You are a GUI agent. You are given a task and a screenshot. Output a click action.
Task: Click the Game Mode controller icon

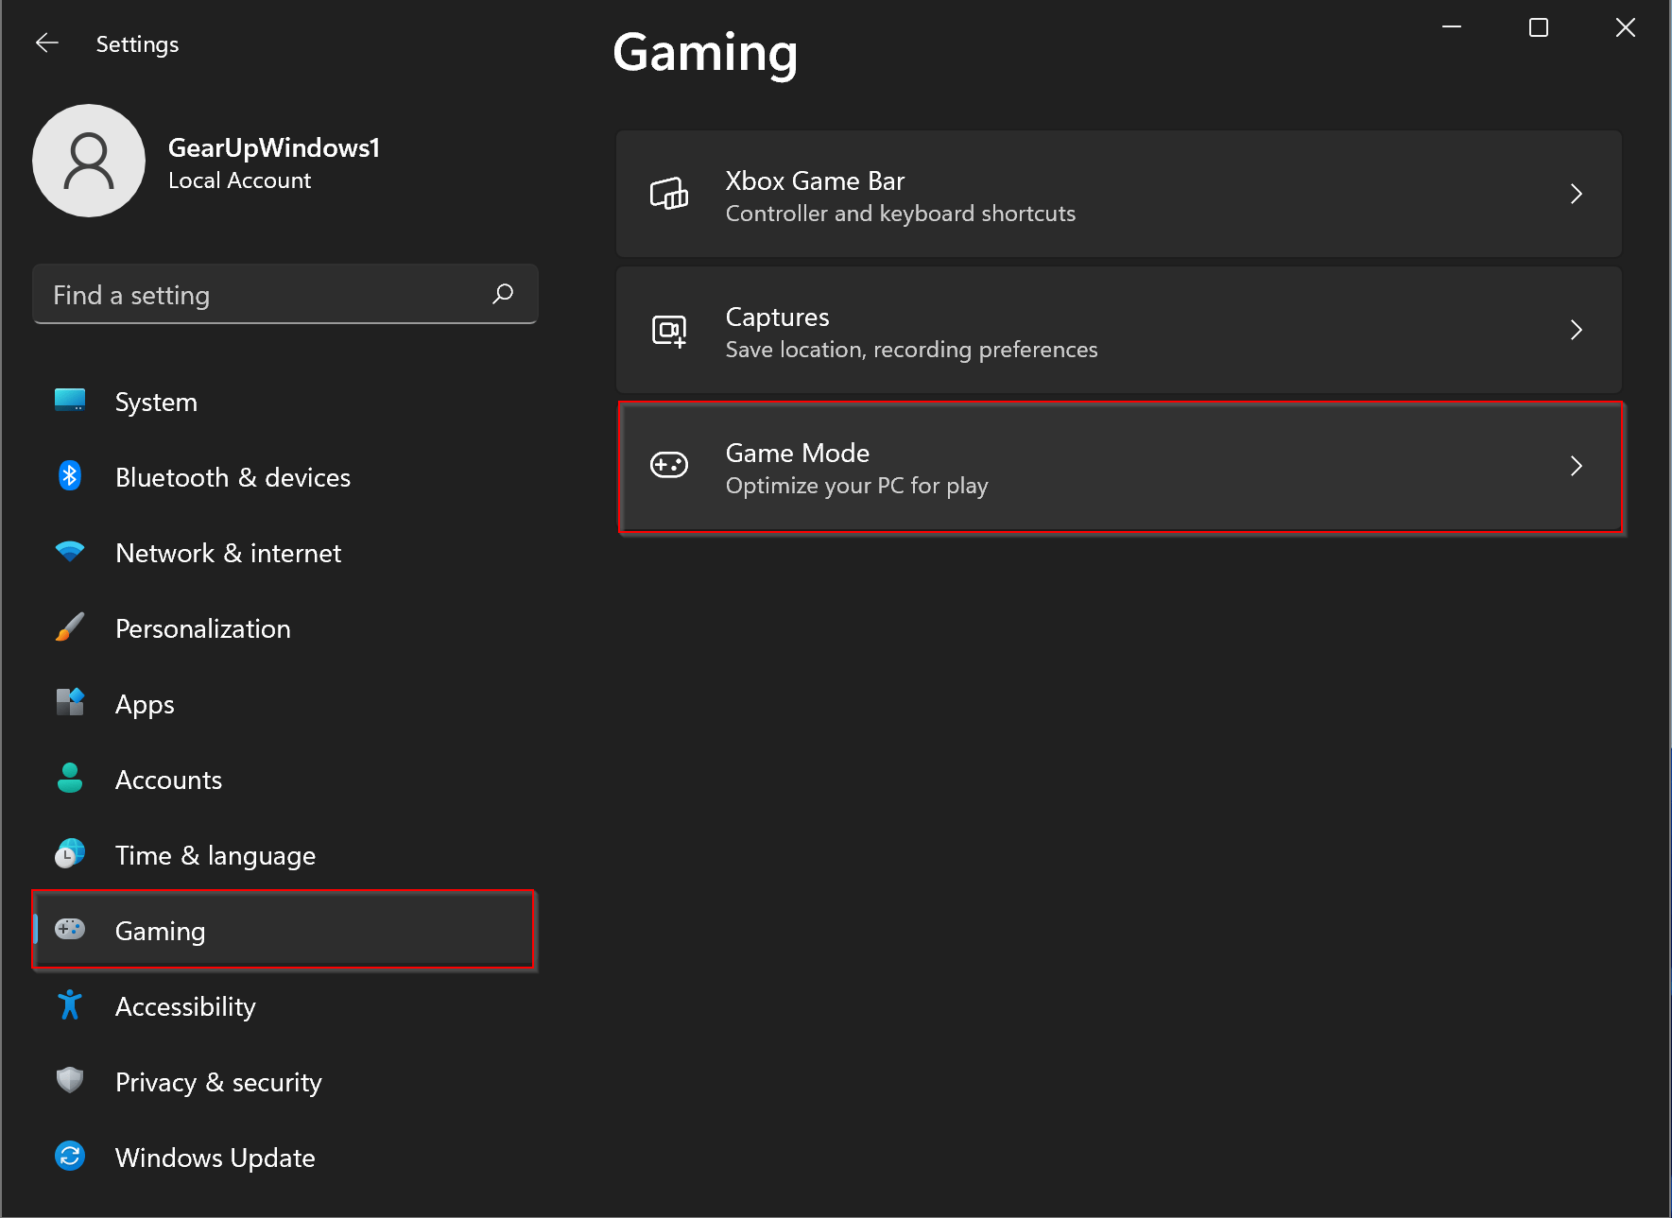[x=669, y=466]
